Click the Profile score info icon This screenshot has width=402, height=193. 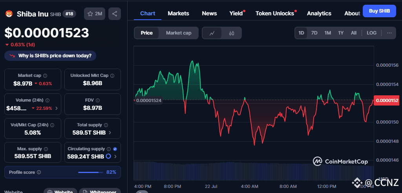click(39, 172)
